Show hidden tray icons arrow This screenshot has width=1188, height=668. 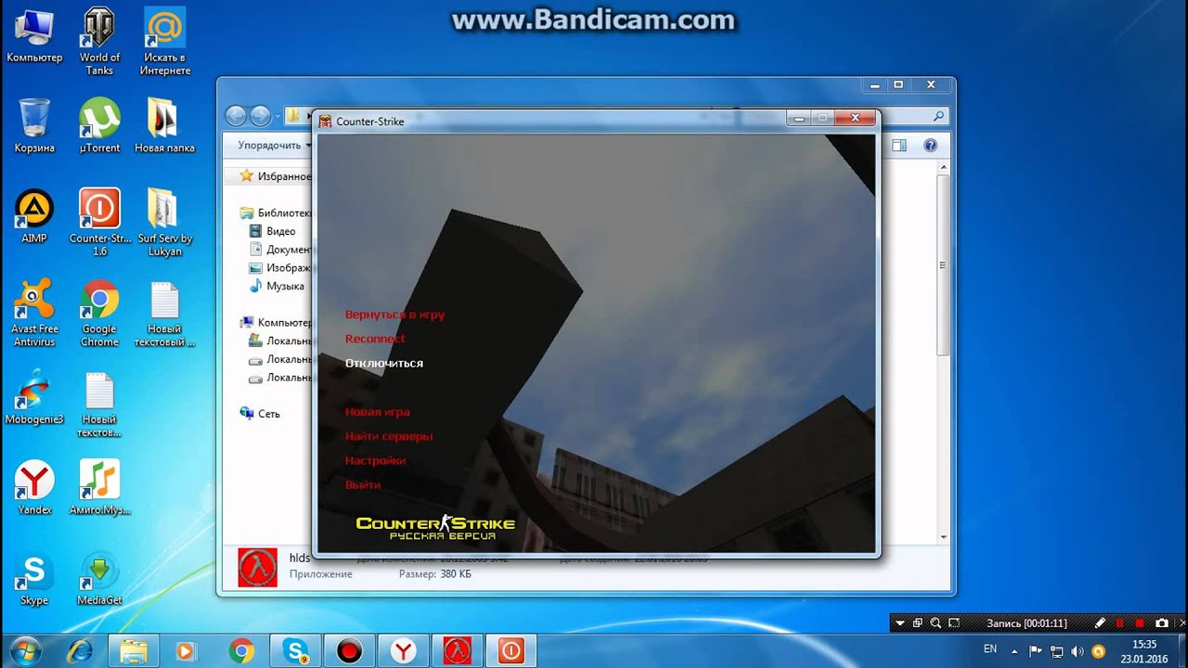pos(1014,651)
